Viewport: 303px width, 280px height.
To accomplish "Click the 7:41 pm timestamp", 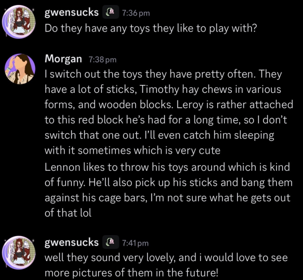I will tap(135, 244).
